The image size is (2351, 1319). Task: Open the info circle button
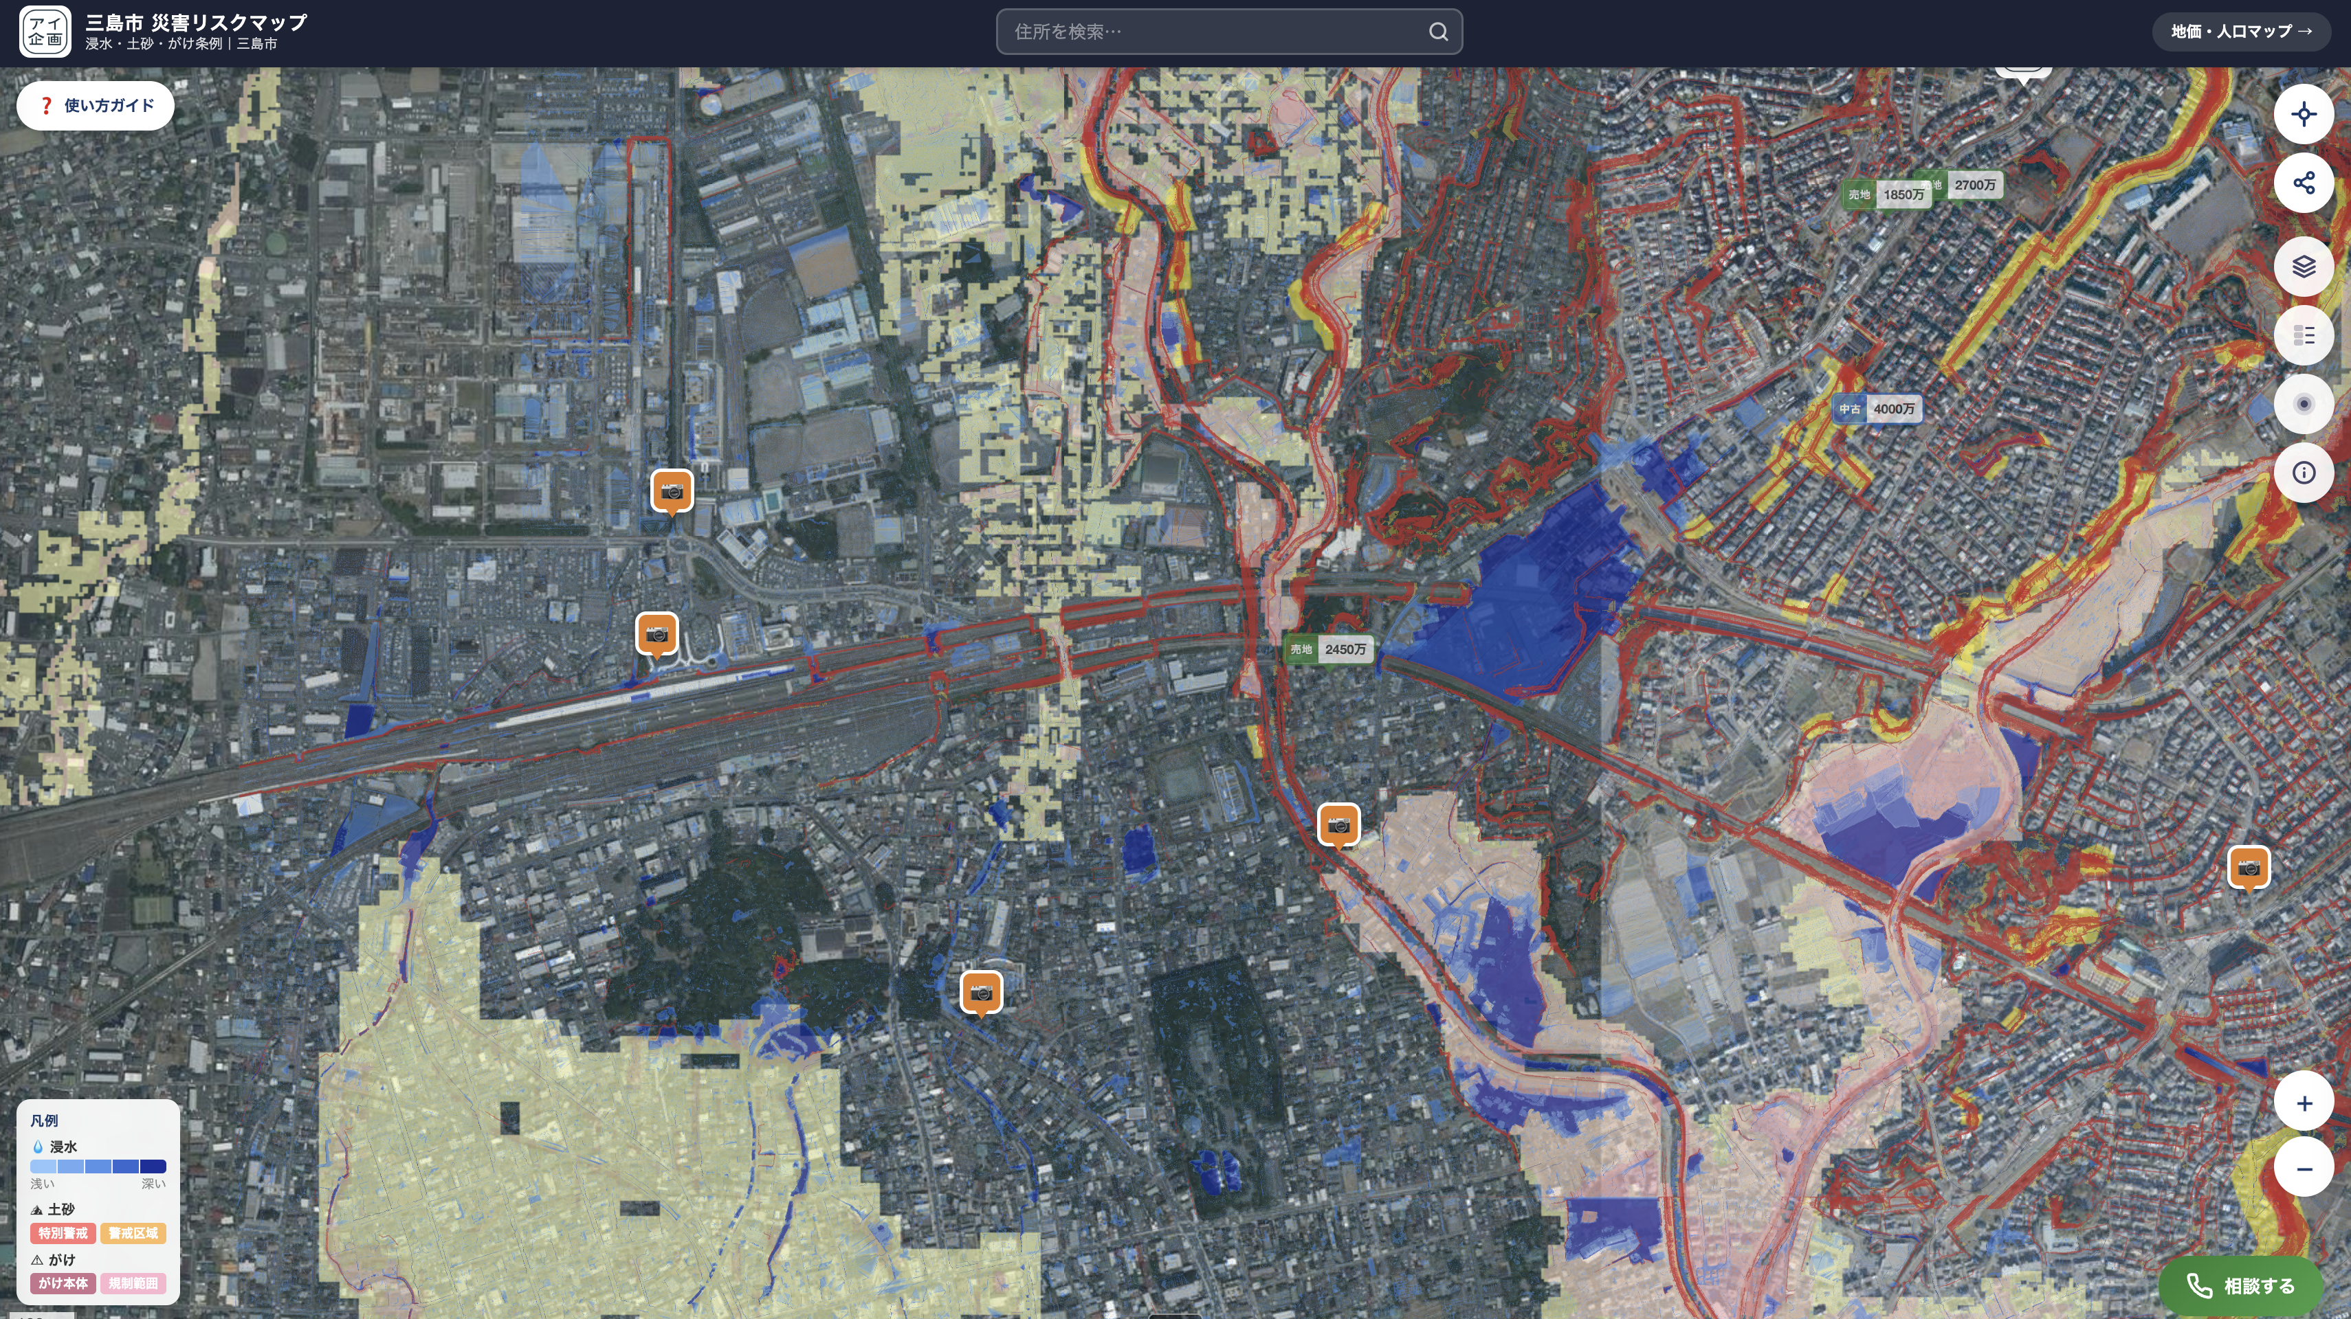2303,473
